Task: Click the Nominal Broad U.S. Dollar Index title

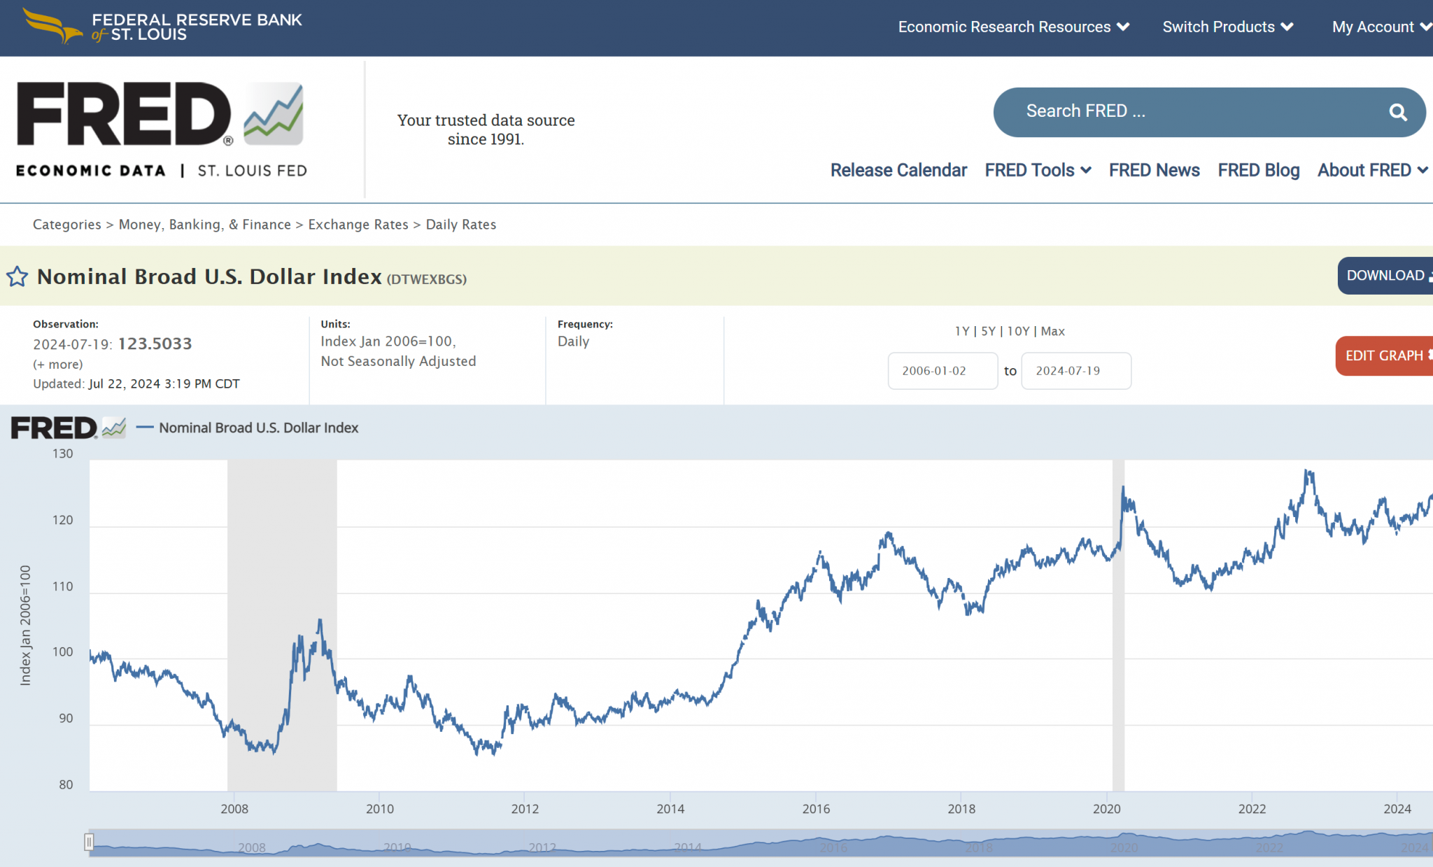Action: coord(209,276)
